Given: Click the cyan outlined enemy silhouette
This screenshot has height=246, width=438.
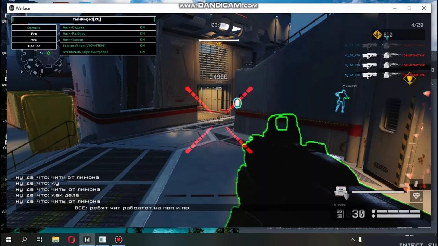Looking at the screenshot, I should (342, 101).
